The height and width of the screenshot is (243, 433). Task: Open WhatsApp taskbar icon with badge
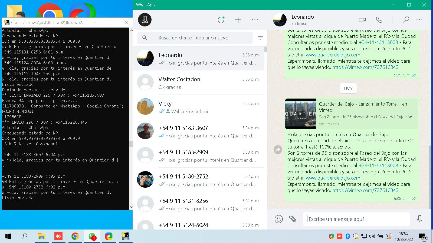pos(92,237)
